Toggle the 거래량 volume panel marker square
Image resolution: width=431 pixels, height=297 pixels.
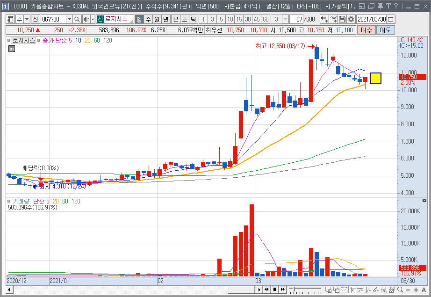pos(9,201)
